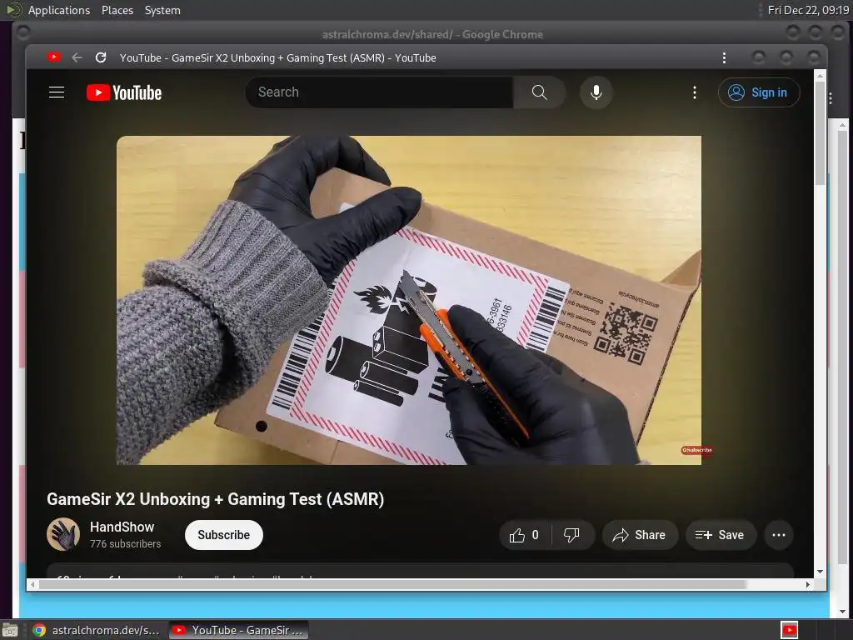Subscribe to the HandShow channel

tap(223, 535)
